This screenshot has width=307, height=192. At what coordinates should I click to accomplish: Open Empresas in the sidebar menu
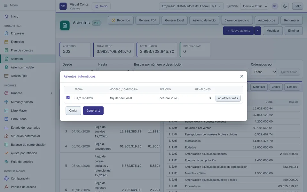click(28, 33)
